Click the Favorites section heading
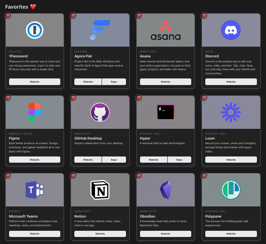This screenshot has width=266, height=244. (21, 7)
